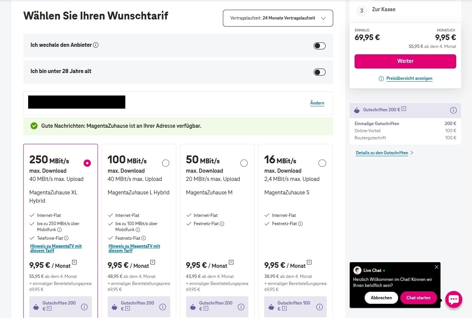Click footnote icon beside 9,95 € in 50 MBit/s card
Viewport: 472px width, 318px height.
[x=231, y=262]
